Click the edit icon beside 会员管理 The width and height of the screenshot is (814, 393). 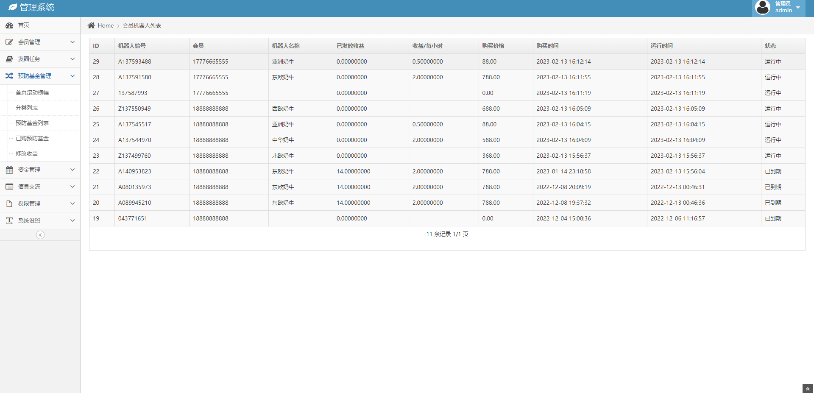[x=9, y=42]
